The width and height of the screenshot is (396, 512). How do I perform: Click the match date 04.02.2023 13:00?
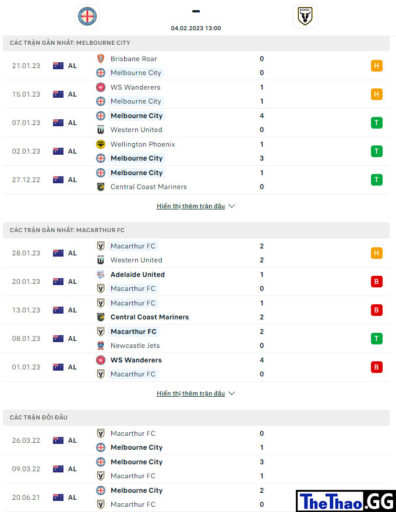[196, 29]
